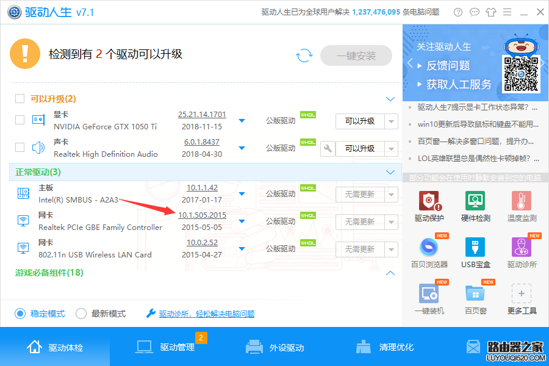Open 无需更新 dropdown arrow for 802.11n card

tap(391, 249)
